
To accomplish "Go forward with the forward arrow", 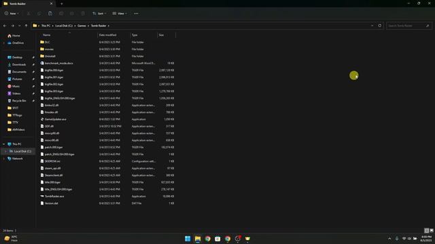I will [12, 26].
